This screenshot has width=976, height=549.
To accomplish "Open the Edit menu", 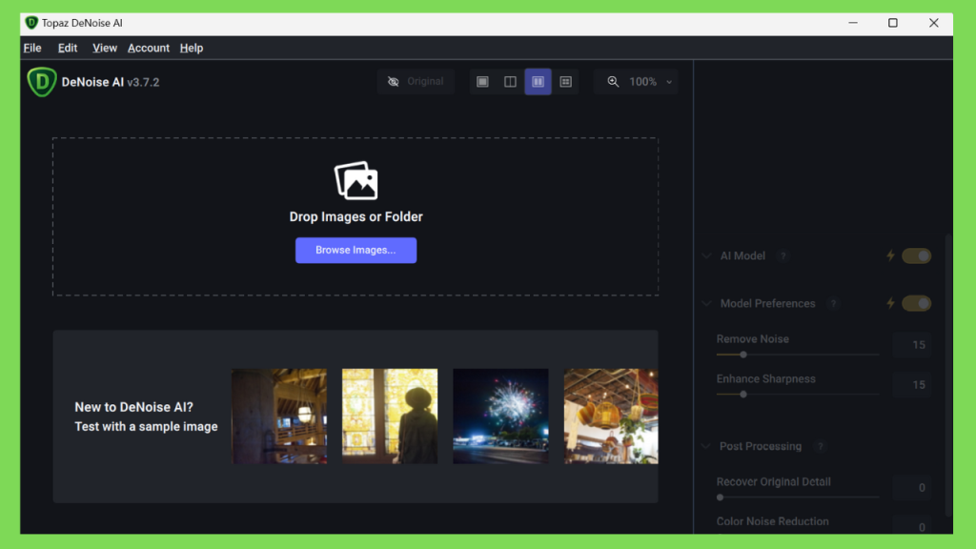I will click(x=68, y=48).
